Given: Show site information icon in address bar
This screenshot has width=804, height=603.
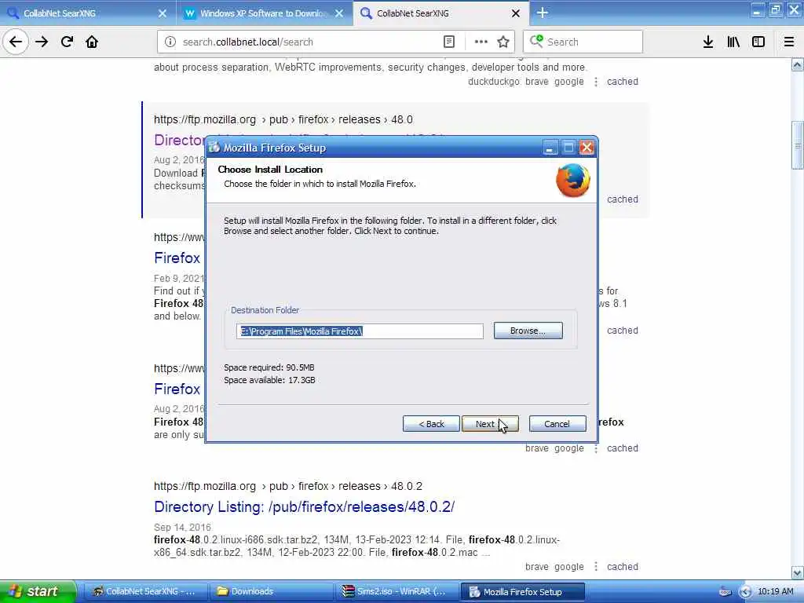Looking at the screenshot, I should point(170,42).
